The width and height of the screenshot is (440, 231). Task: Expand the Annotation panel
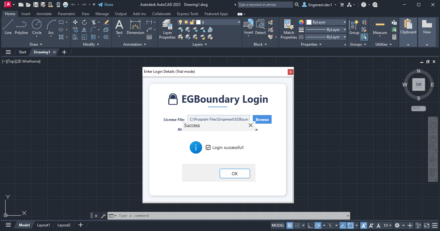(x=134, y=44)
